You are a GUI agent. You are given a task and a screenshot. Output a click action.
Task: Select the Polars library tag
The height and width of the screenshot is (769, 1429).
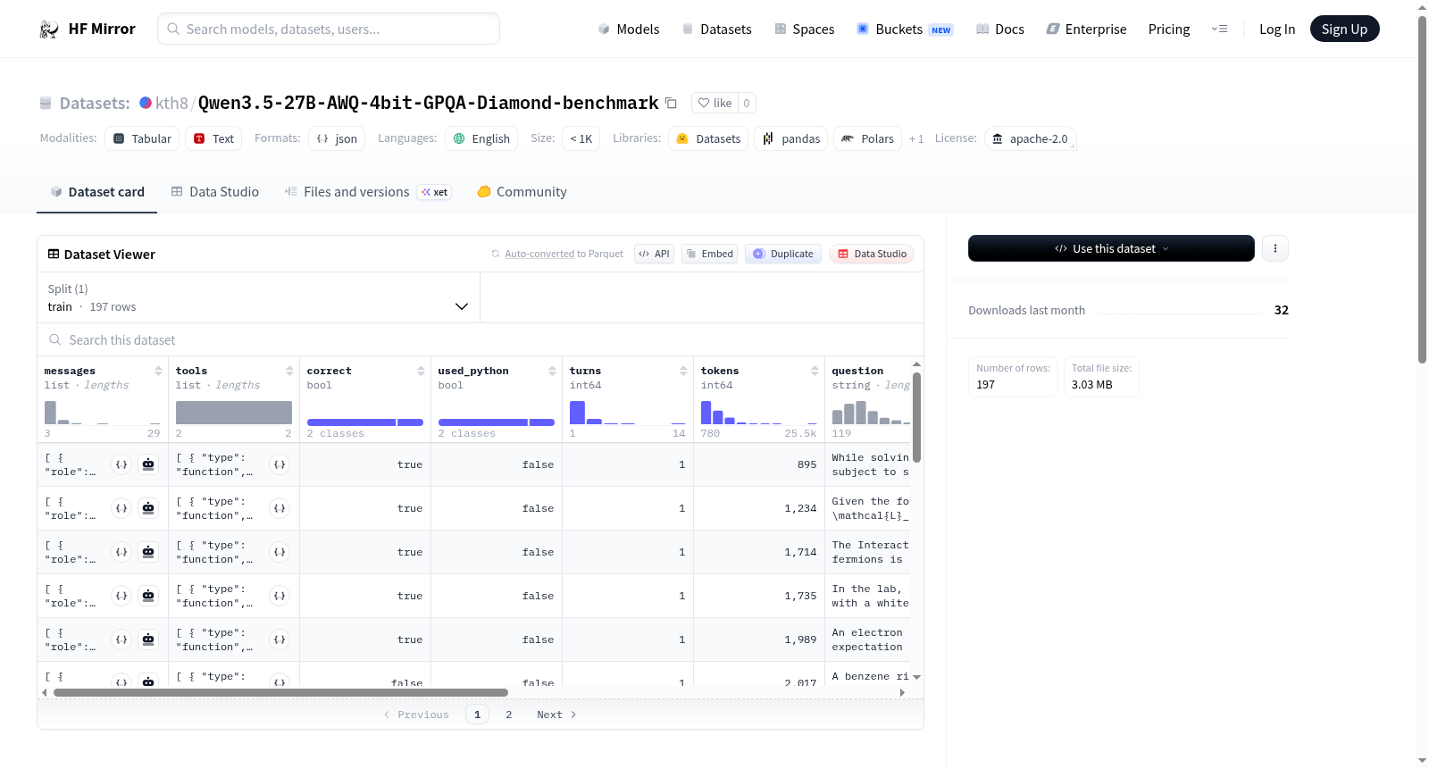coord(868,138)
